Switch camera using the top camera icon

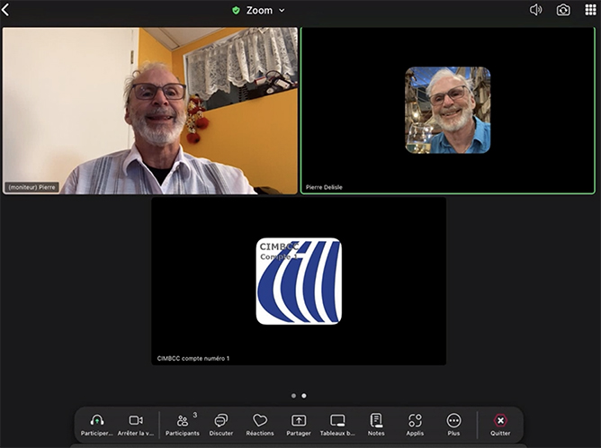563,10
